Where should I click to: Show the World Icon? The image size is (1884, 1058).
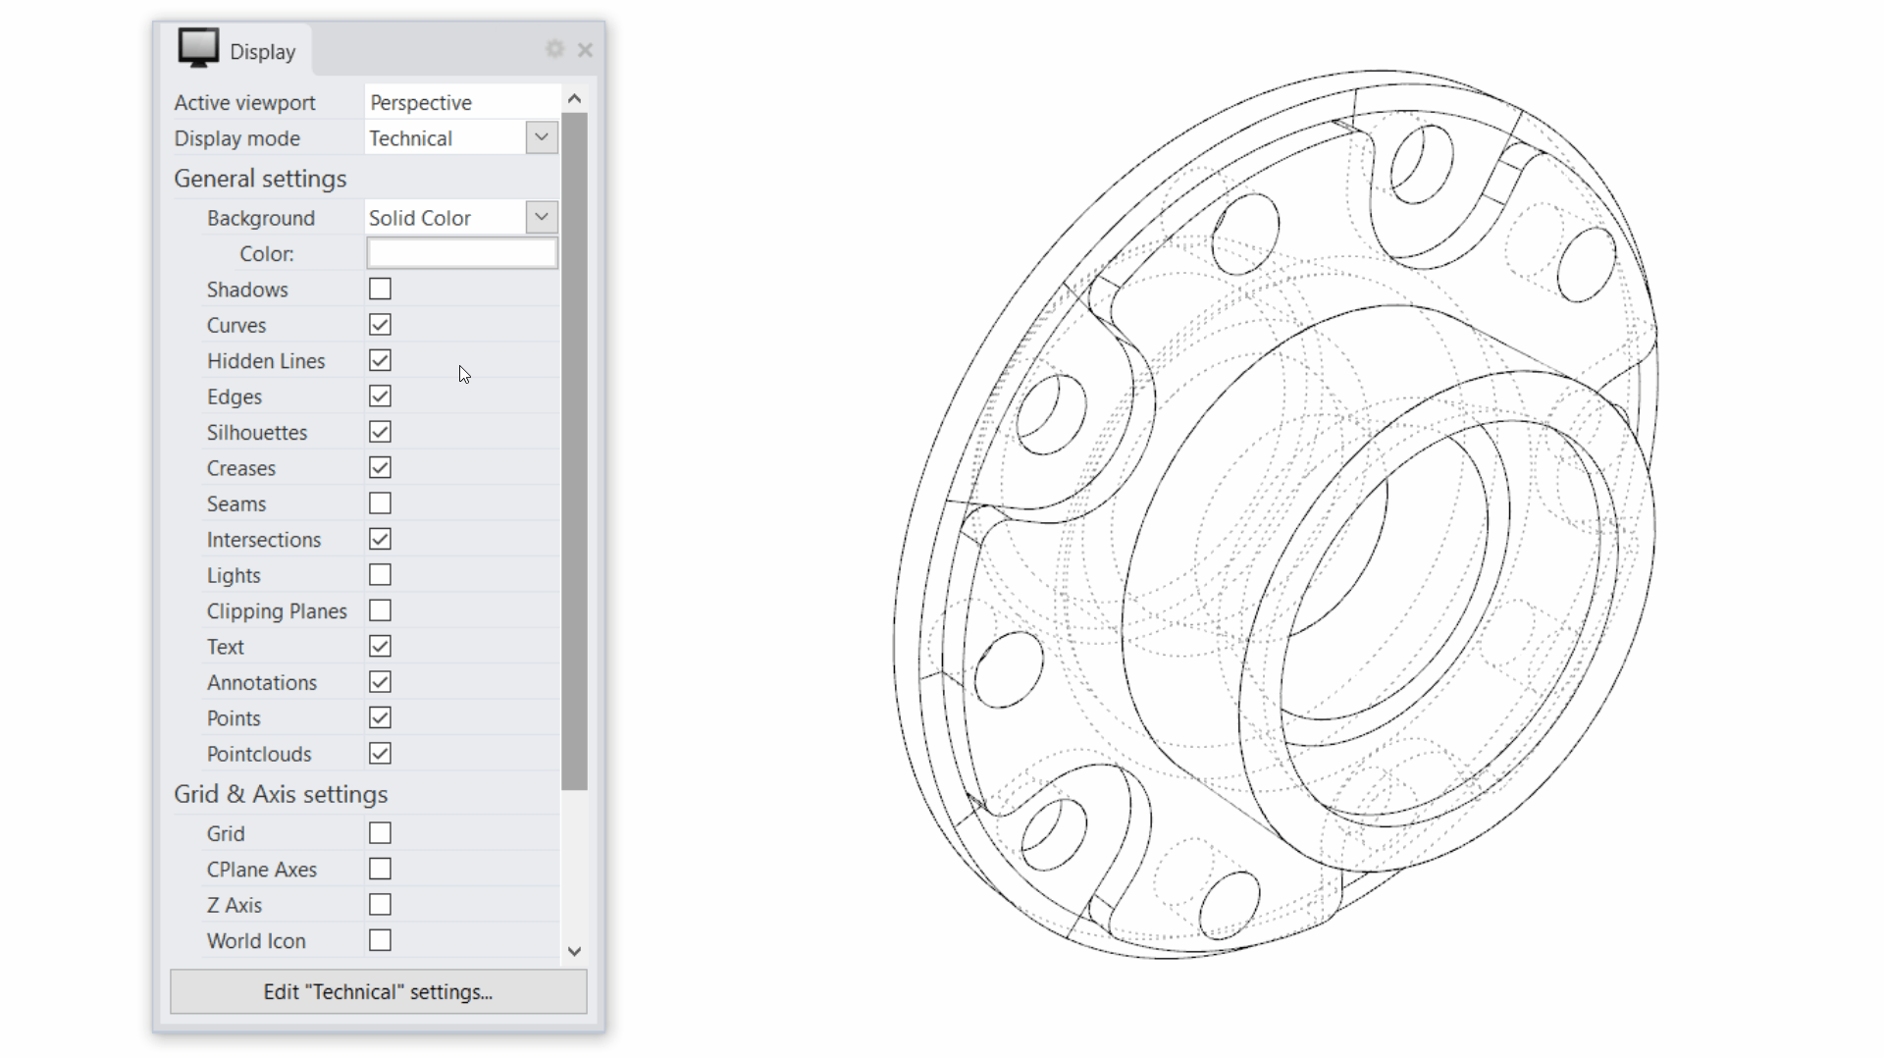point(380,941)
